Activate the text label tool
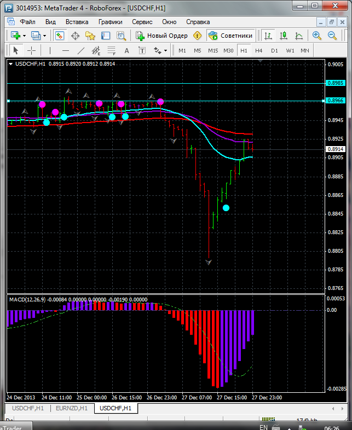This screenshot has width=352, height=430. coord(127,50)
